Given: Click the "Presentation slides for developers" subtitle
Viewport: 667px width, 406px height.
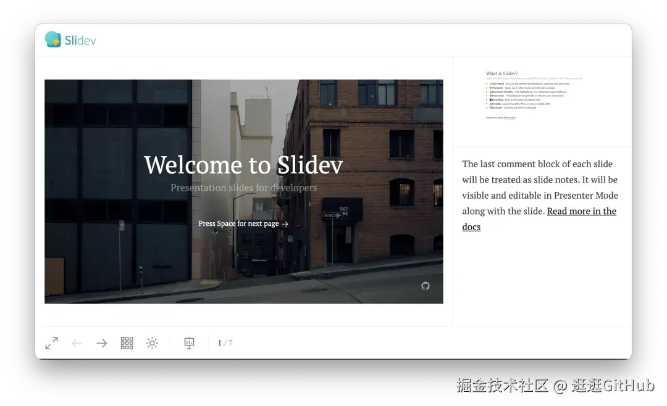Looking at the screenshot, I should click(244, 188).
